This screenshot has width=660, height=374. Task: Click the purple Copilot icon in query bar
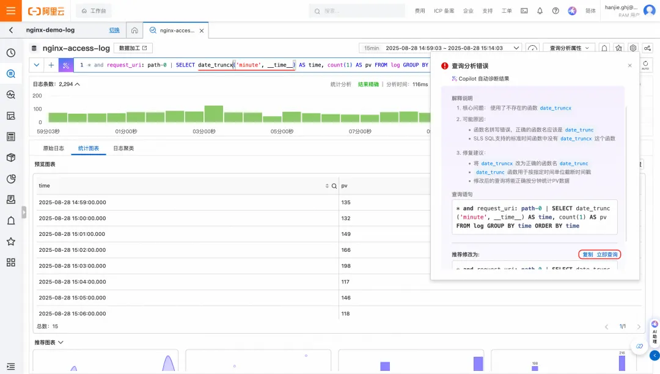coord(66,65)
